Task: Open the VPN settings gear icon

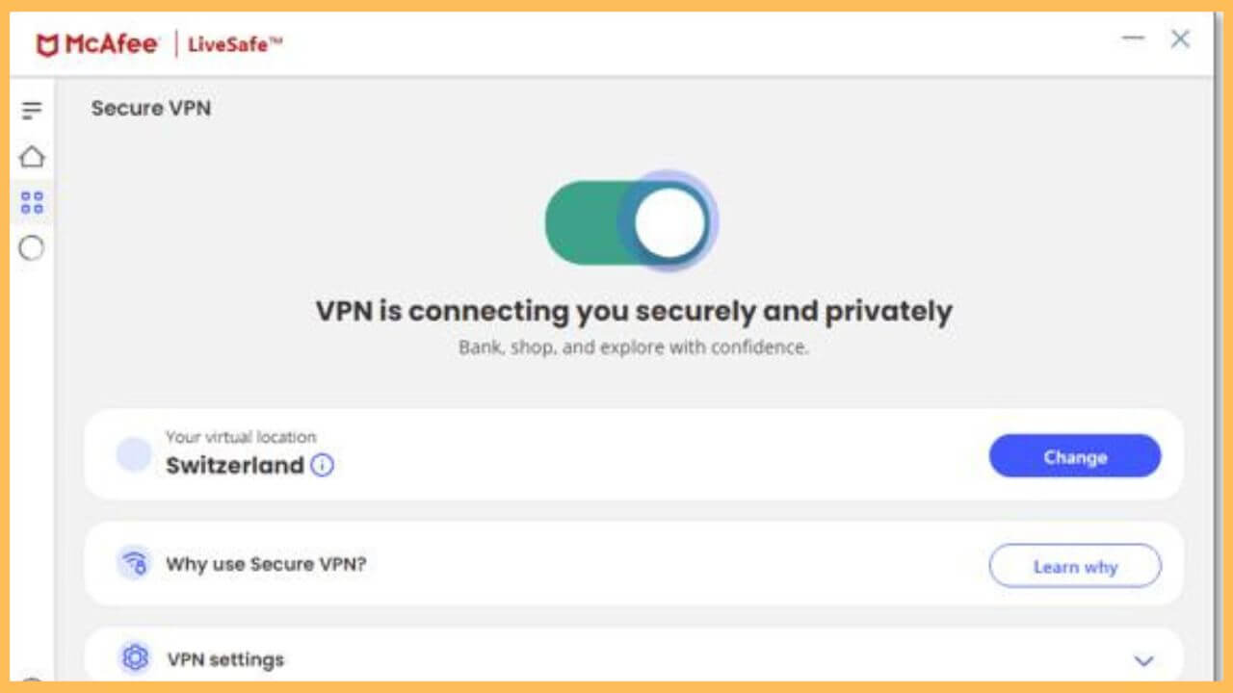Action: [135, 657]
